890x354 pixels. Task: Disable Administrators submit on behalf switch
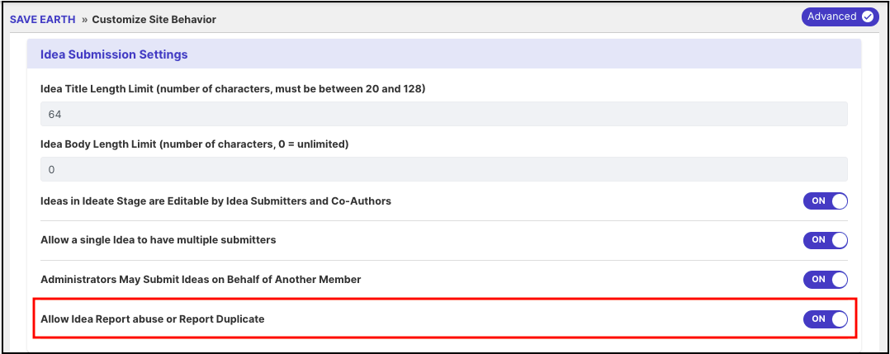(x=826, y=279)
